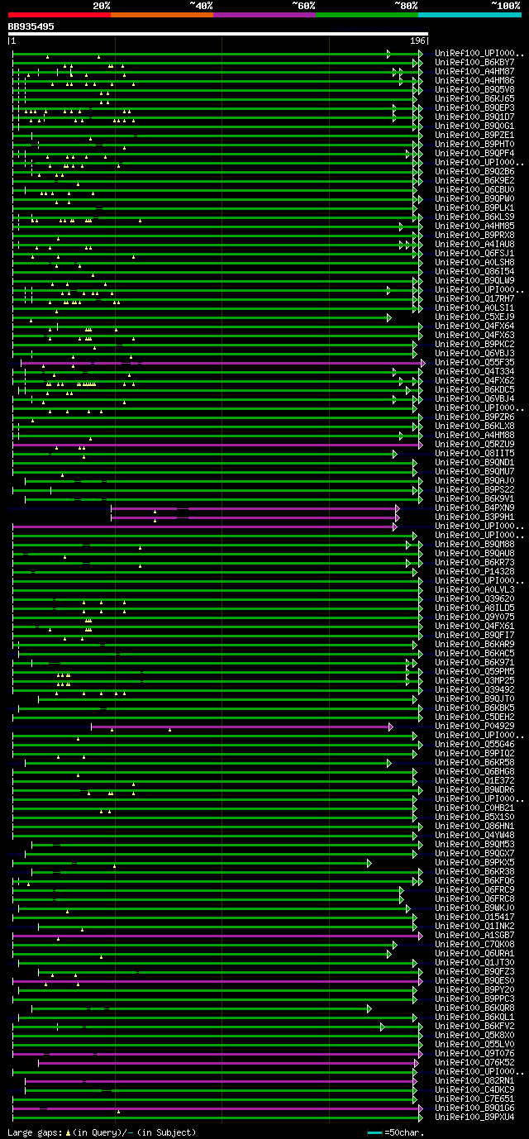Select the UniRef100_B4PXN9 label

[474, 508]
